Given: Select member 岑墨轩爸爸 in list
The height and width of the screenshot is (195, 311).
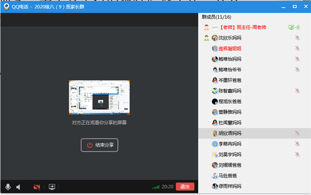Looking at the screenshot, I should pos(255,80).
